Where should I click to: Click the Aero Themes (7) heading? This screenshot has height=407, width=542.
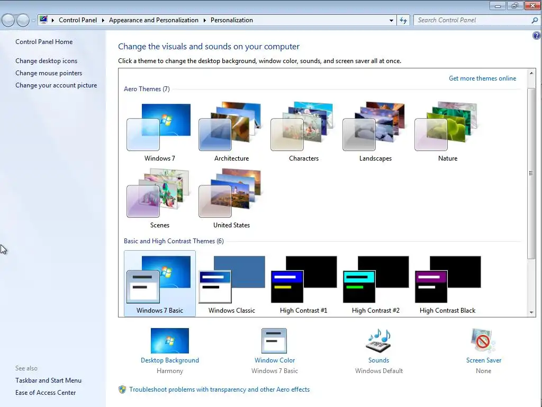point(147,89)
